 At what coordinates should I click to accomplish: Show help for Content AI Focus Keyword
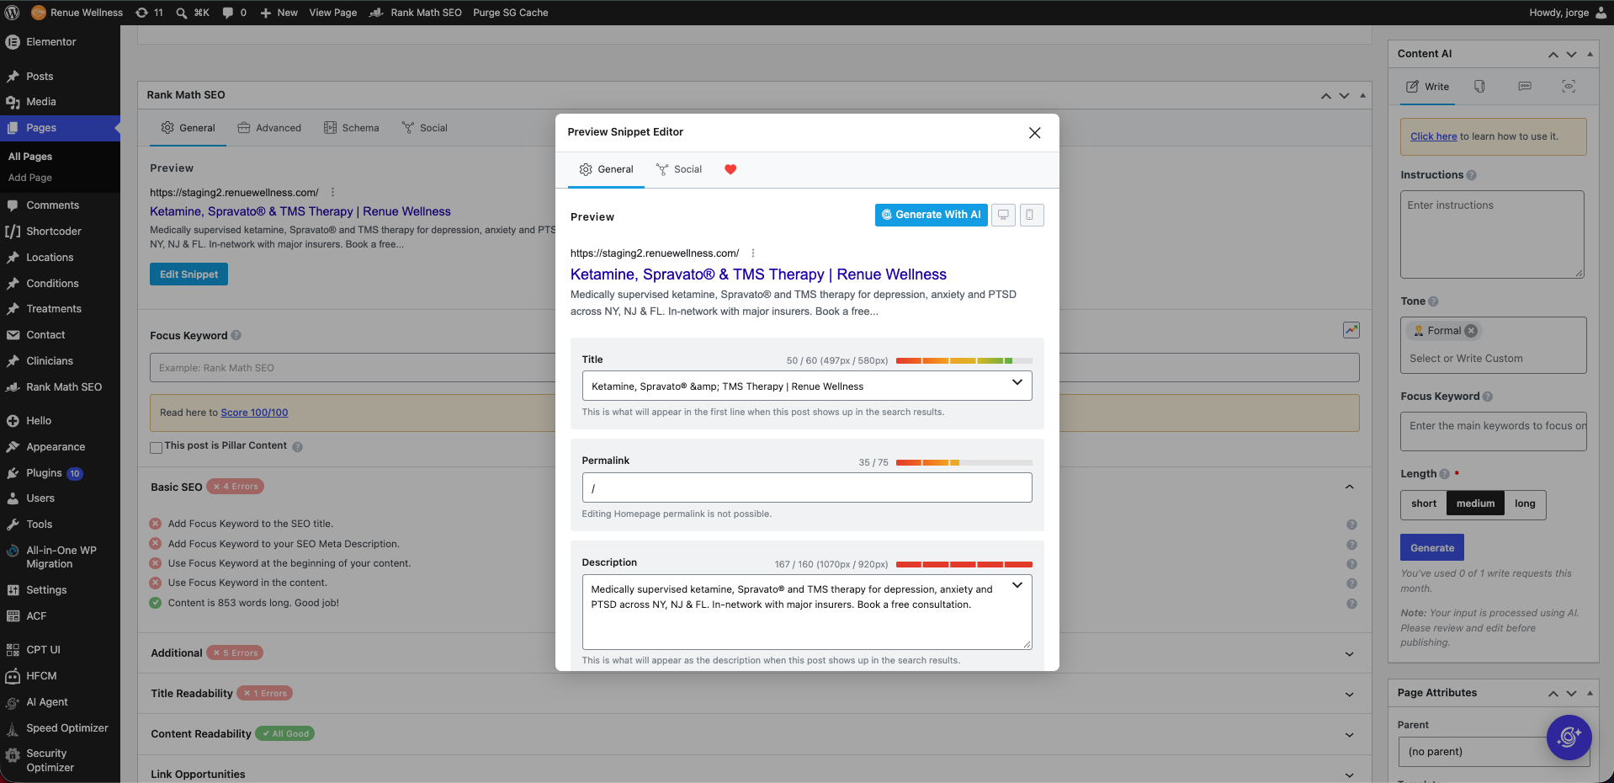point(1487,397)
